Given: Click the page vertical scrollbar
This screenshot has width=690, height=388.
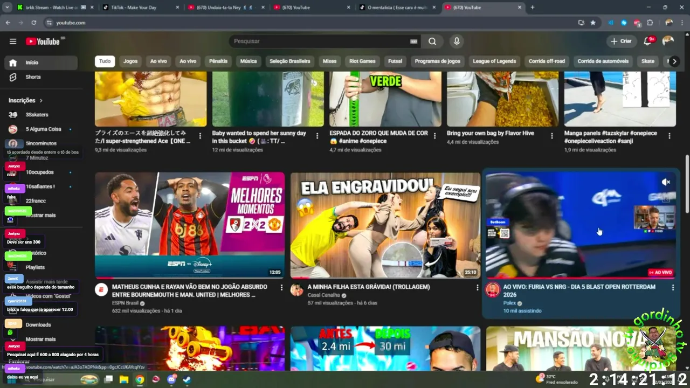Looking at the screenshot, I should [687, 183].
